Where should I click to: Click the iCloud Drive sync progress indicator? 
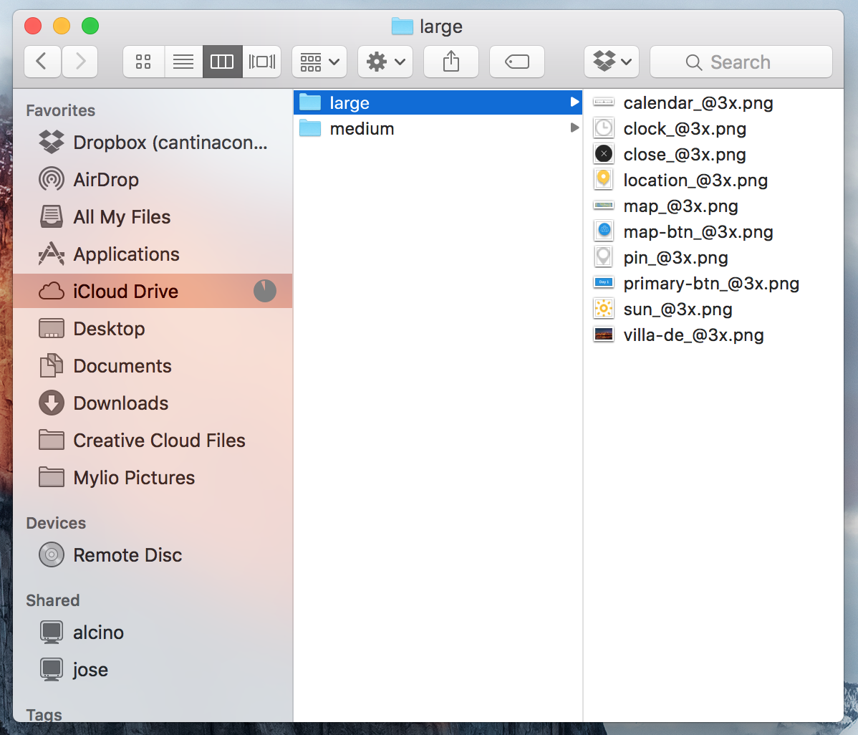coord(265,291)
